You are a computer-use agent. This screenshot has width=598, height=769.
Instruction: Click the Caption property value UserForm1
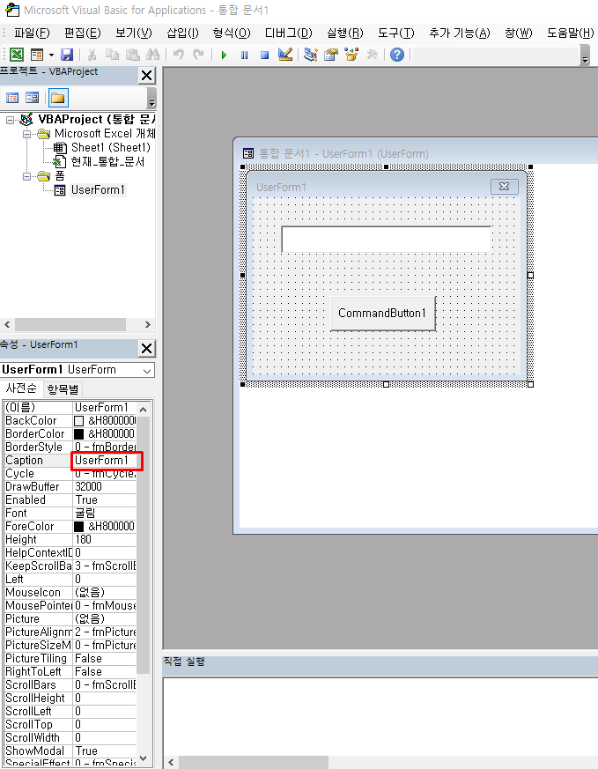[x=105, y=460]
